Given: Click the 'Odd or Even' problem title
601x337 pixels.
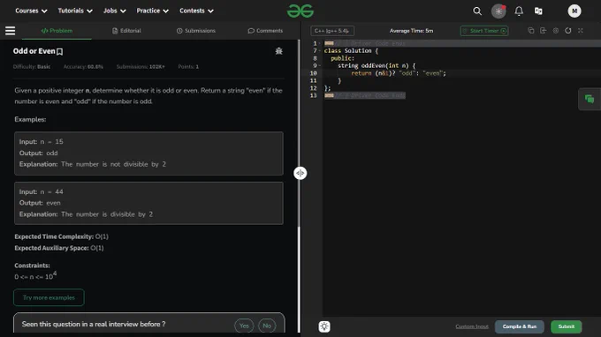Looking at the screenshot, I should coord(34,51).
